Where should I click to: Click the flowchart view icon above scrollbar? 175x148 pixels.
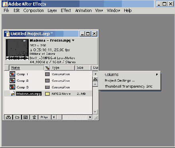(95, 79)
